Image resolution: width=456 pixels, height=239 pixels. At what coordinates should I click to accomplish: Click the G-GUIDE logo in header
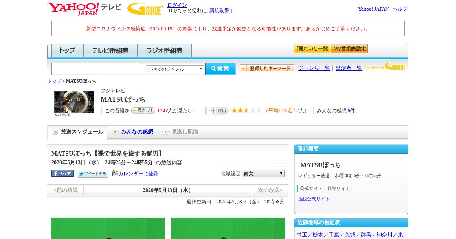(145, 9)
